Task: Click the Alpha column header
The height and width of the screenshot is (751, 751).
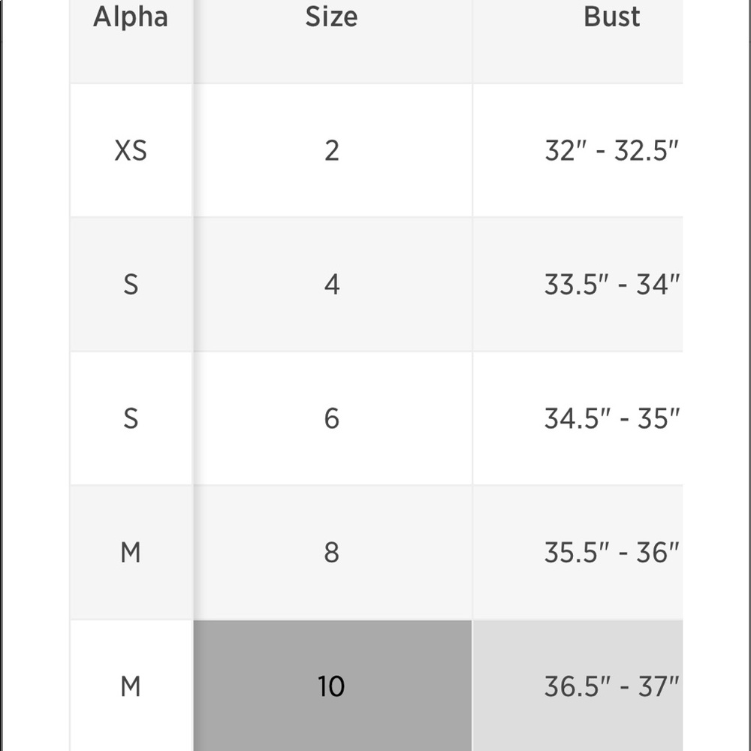Action: coord(131,17)
